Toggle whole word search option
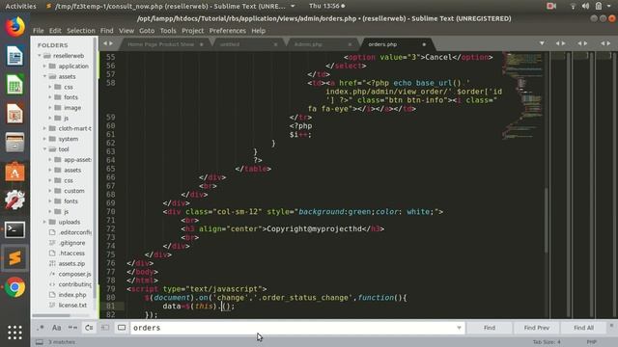This screenshot has height=347, width=618. click(x=72, y=328)
